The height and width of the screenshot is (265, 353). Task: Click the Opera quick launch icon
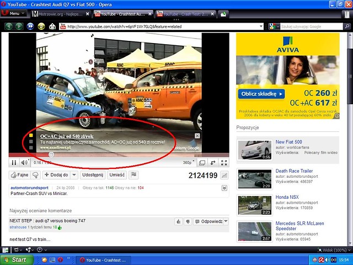[x=60, y=260]
